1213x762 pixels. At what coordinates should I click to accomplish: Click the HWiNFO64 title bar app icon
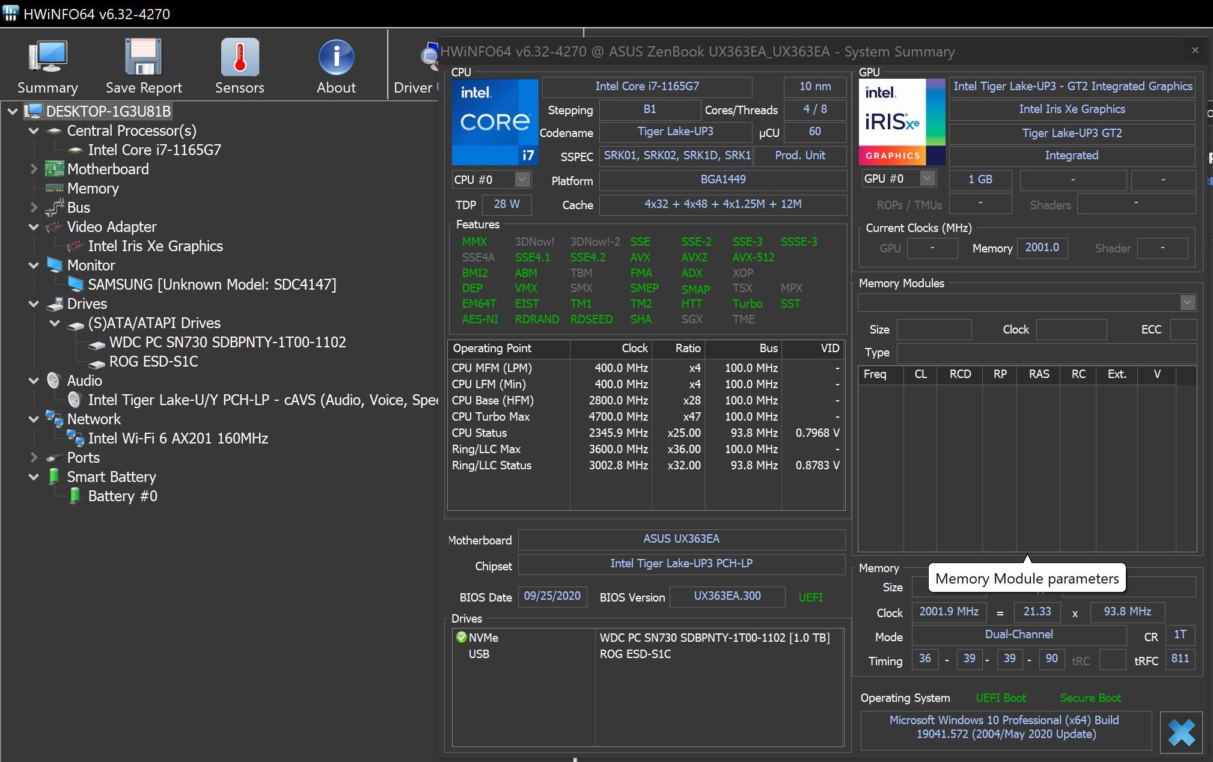click(11, 13)
